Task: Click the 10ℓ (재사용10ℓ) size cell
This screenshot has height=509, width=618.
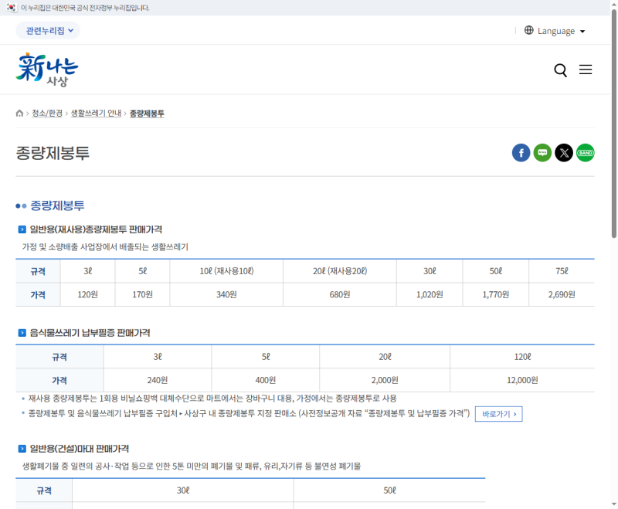Action: (226, 271)
